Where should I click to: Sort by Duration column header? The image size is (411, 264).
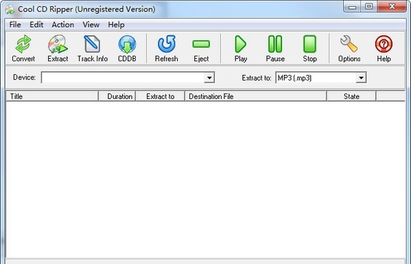tap(117, 96)
